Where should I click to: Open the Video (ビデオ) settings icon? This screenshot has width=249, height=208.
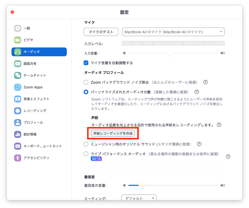(x=18, y=40)
